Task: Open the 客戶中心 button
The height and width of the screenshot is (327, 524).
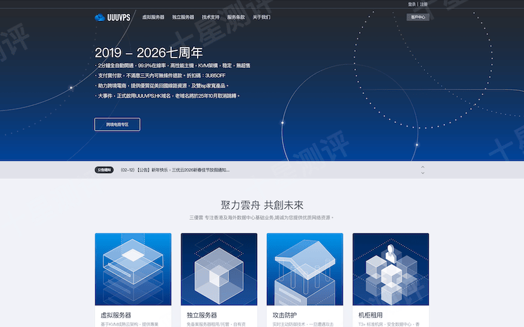Action: click(x=418, y=18)
